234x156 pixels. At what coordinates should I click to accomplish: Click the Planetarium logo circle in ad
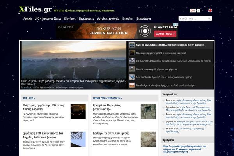[x=145, y=31]
